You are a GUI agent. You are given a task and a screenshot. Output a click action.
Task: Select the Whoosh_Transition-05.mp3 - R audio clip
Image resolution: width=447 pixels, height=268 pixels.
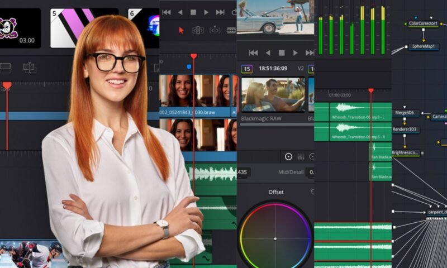tap(360, 132)
